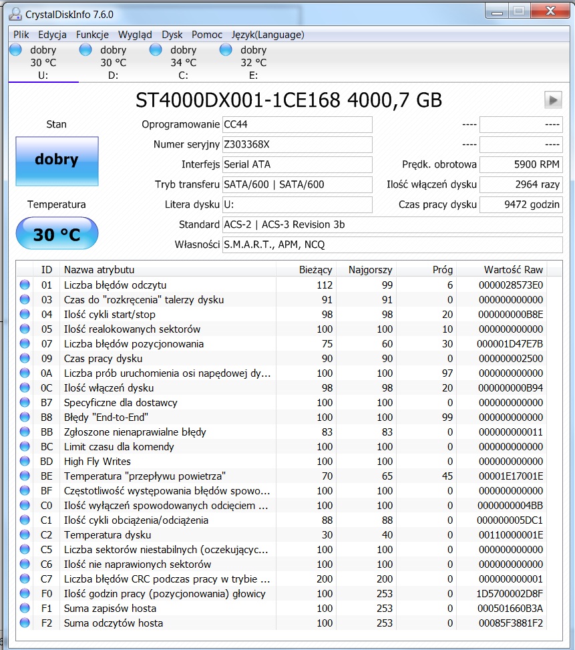
Task: Select raw value 00085F3881F2
Action: (x=511, y=623)
